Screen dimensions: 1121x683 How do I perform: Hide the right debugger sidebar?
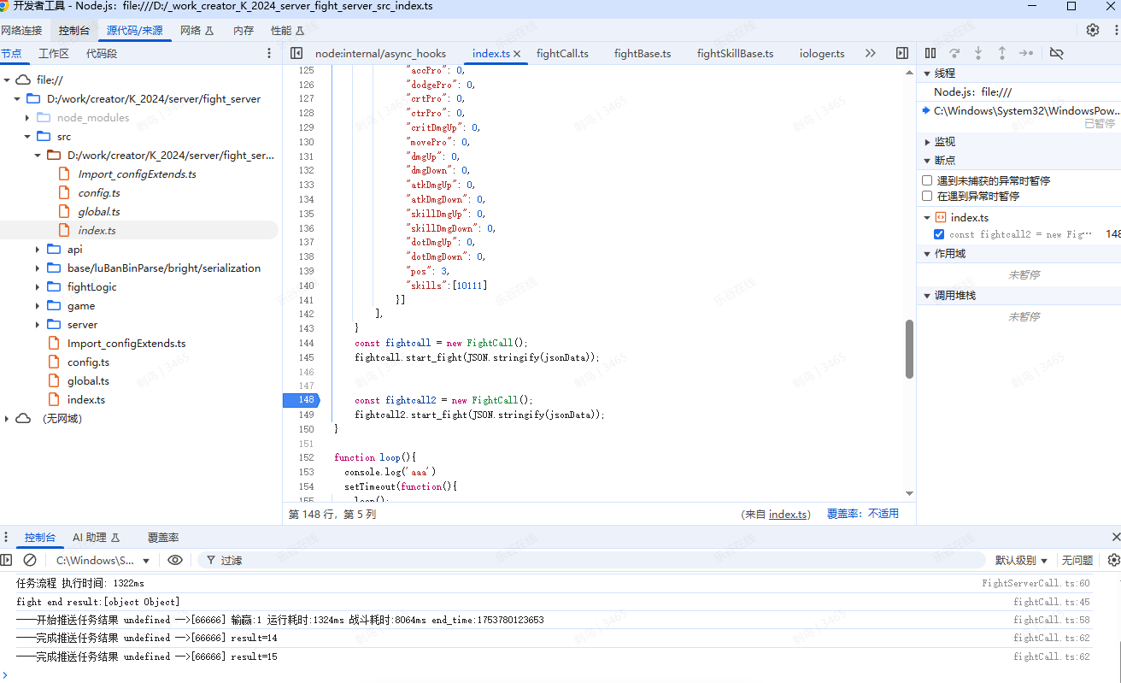pyautogui.click(x=901, y=53)
